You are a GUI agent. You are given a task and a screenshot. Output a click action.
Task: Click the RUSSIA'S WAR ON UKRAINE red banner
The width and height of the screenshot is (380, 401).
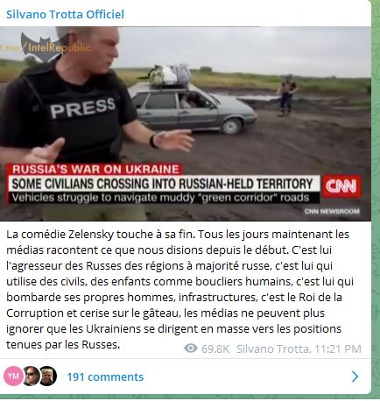coord(95,169)
